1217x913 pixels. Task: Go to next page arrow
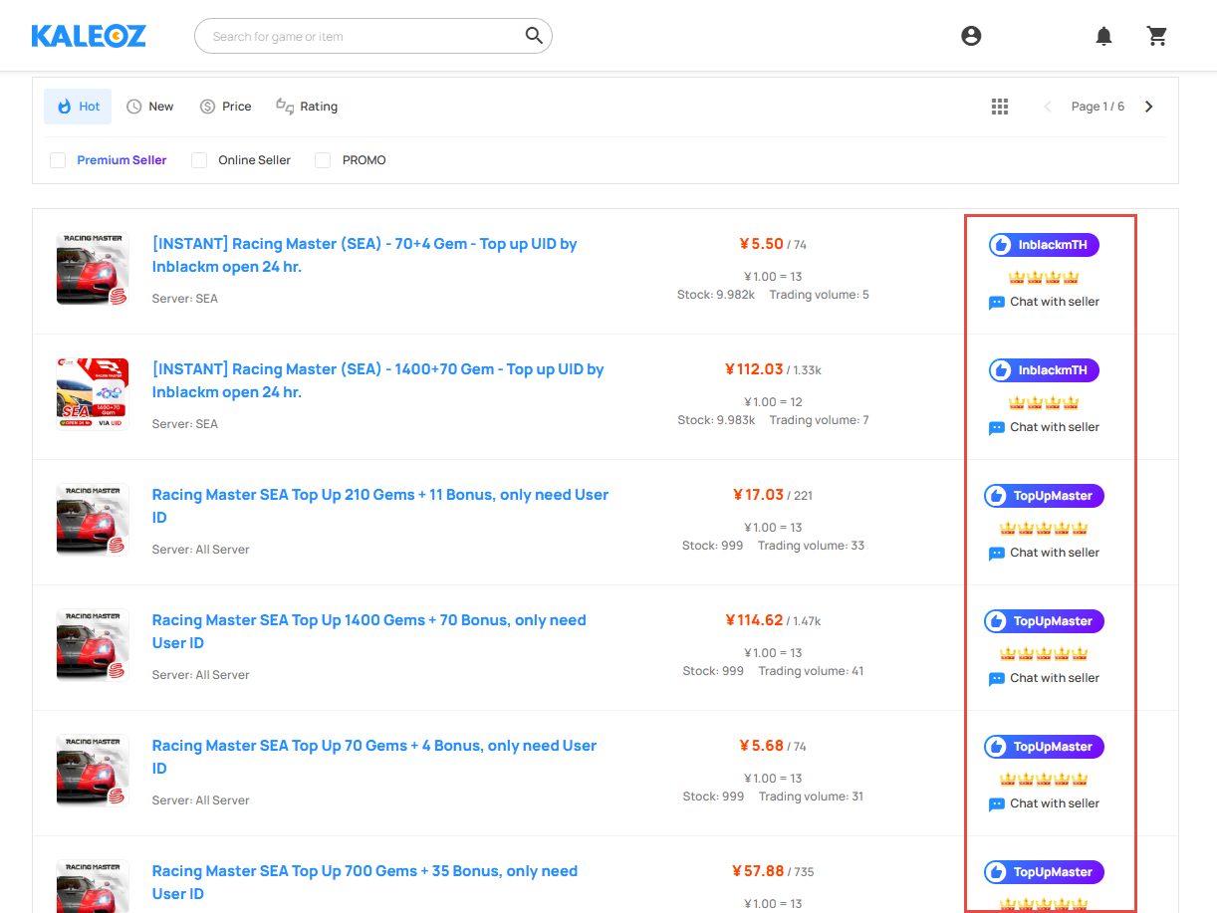[1149, 107]
